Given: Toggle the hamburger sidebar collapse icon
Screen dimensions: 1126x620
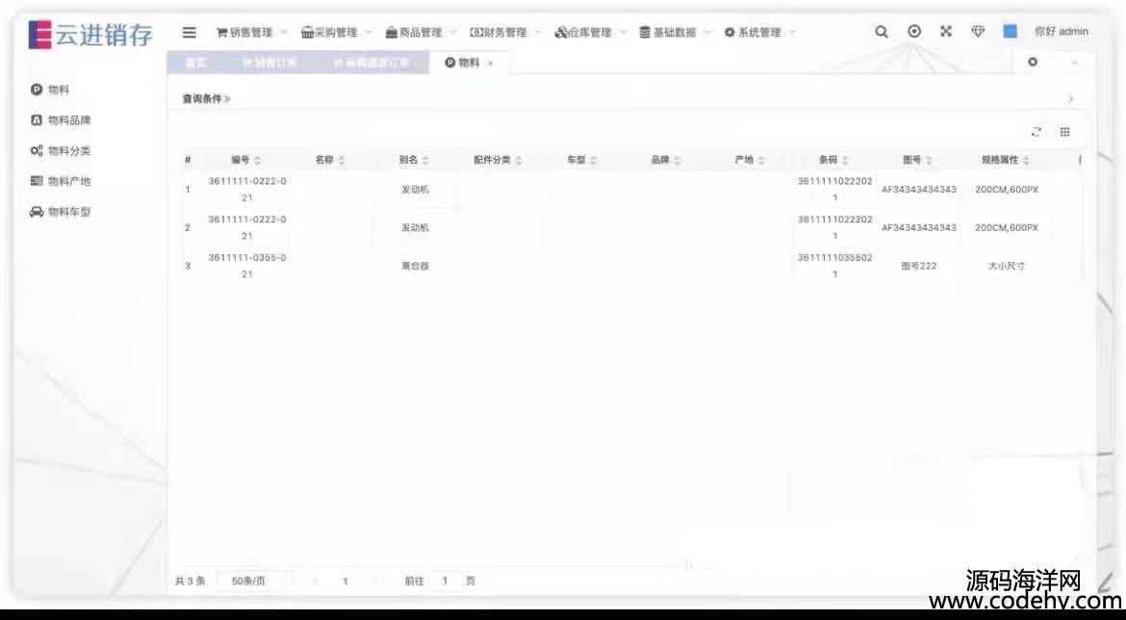Looking at the screenshot, I should point(189,33).
